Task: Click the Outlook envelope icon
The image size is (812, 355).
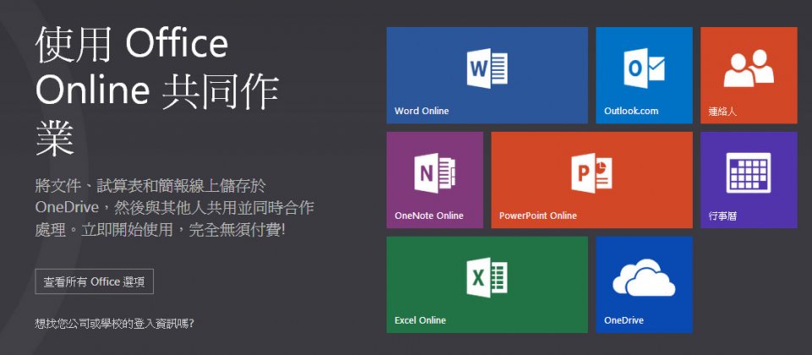Action: pos(644,68)
